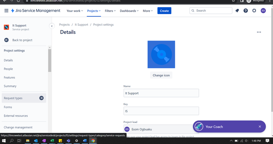Click the blue Create button
This screenshot has height=144, width=273.
[x=164, y=11]
